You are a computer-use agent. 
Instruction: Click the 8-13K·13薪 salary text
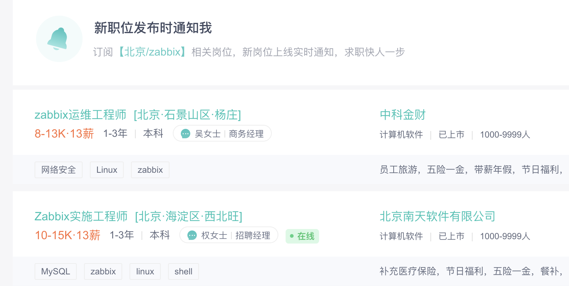64,134
